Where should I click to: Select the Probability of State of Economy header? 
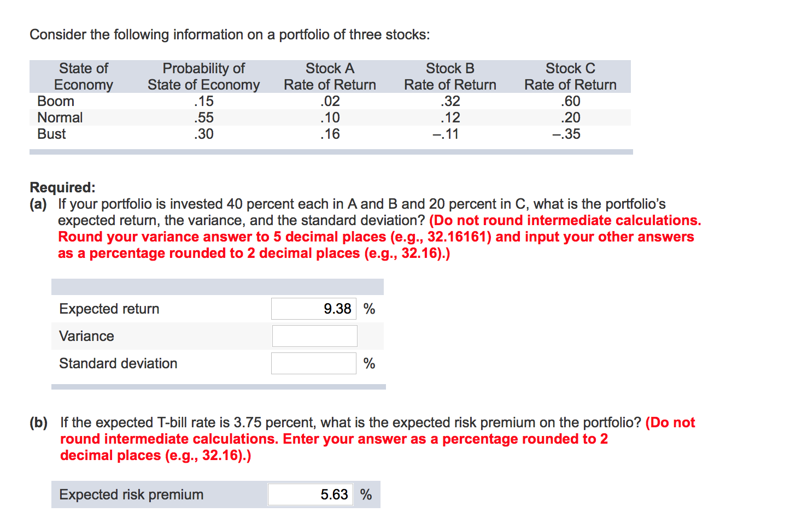click(x=203, y=76)
